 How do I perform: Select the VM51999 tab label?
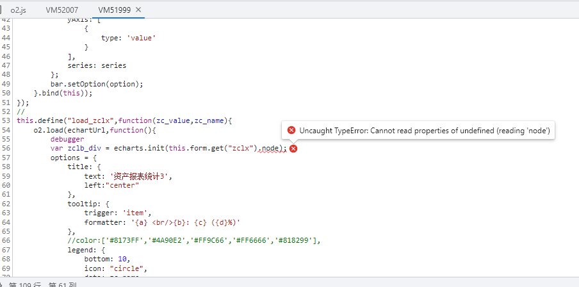114,10
